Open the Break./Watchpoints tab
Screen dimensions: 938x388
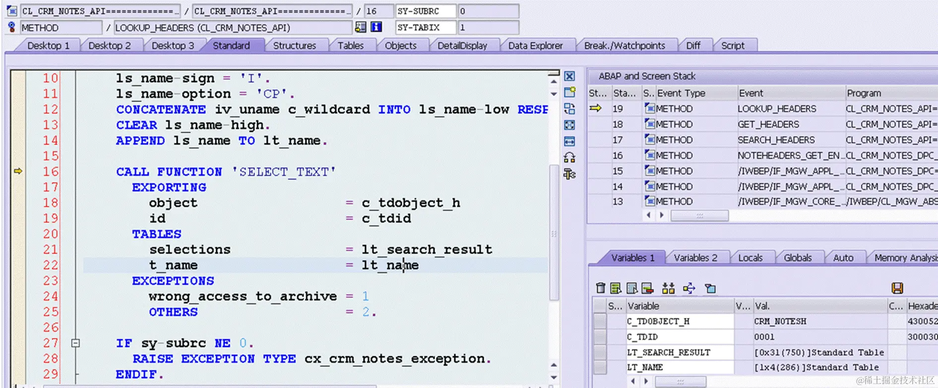[x=625, y=46]
